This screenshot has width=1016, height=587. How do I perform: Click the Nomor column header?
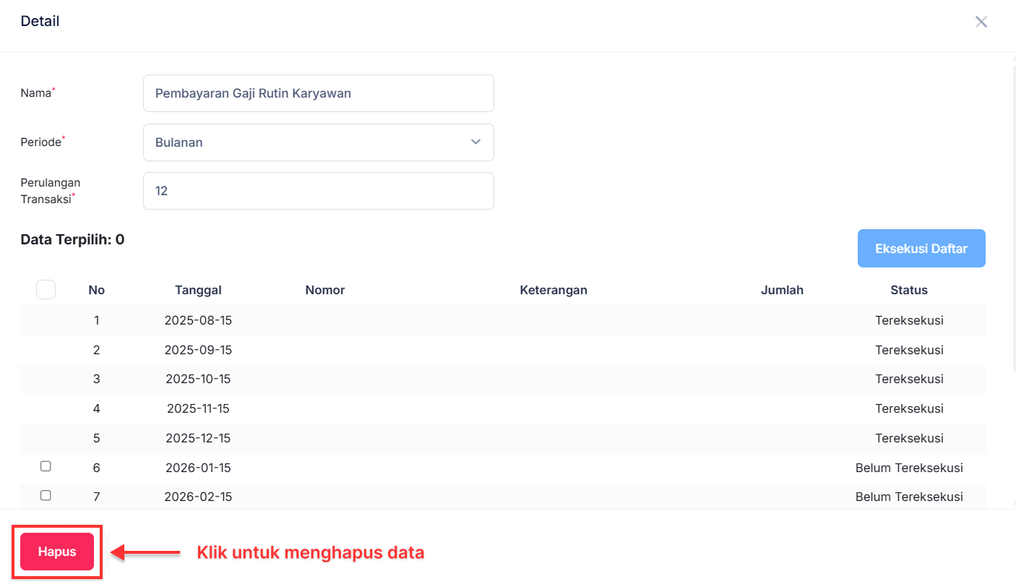point(324,290)
